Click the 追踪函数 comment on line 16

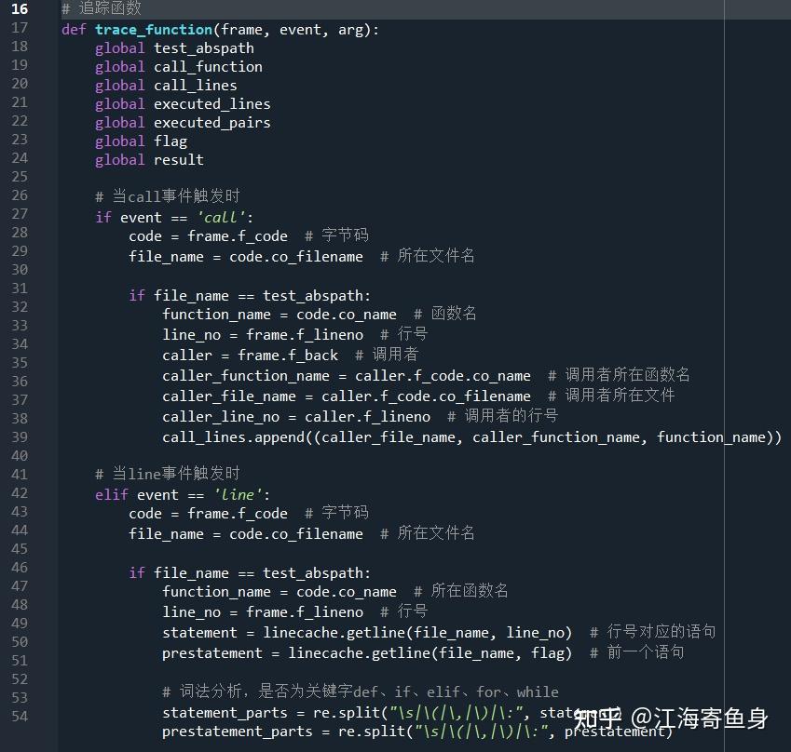coord(102,8)
